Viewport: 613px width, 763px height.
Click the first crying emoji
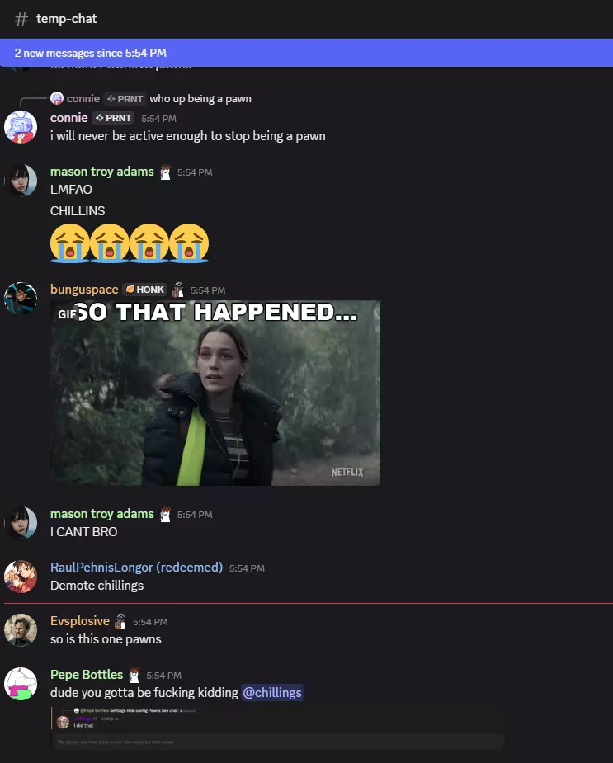(69, 243)
